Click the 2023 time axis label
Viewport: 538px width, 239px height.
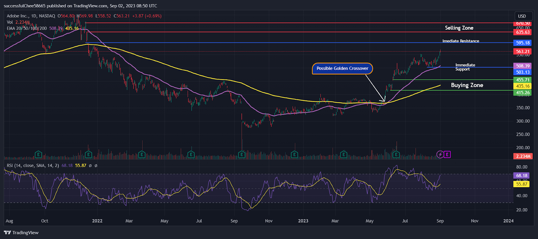coord(303,221)
